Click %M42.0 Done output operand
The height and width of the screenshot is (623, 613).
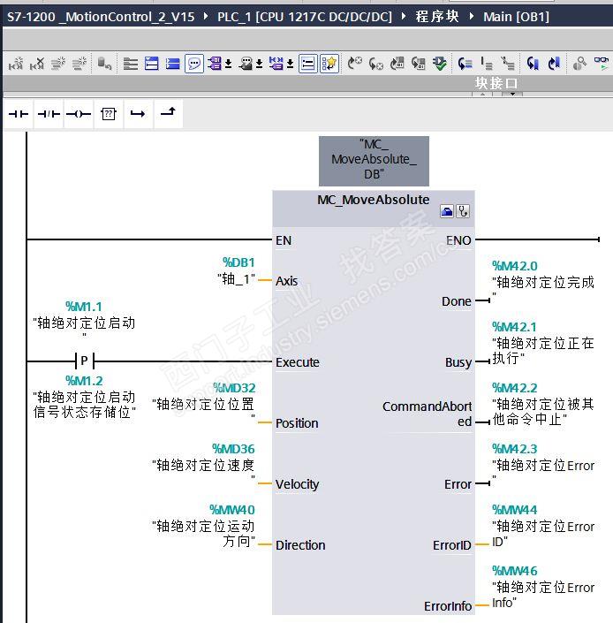pos(515,266)
